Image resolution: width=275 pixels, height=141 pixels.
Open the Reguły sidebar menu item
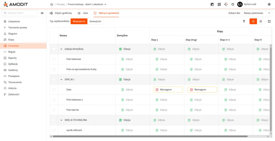pos(12,52)
